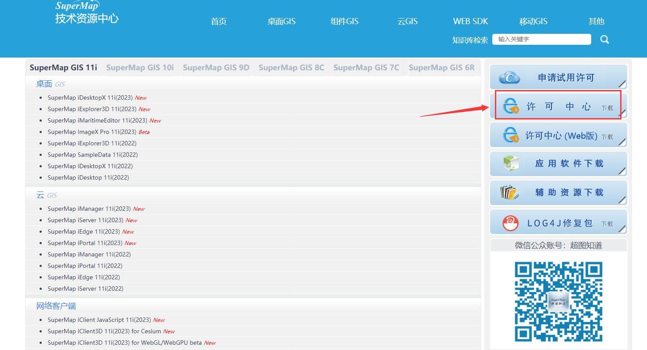
Task: Click the SuperMap 技术资源中心 logo
Action: click(87, 12)
